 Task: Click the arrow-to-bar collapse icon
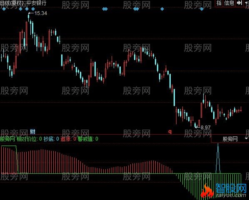[x=239, y=2]
